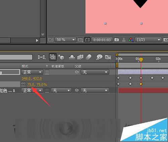Select the 红色 … 1 layer name

click(7, 90)
